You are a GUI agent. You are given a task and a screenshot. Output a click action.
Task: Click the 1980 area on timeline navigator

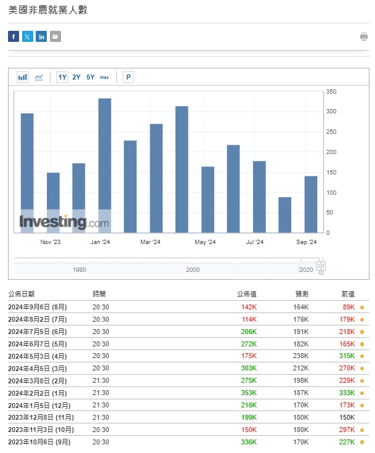point(79,269)
